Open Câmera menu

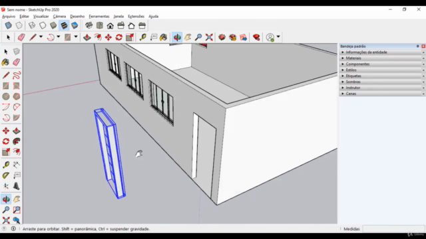pos(59,16)
